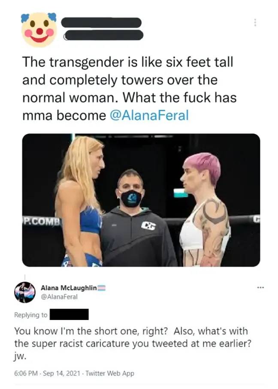Open the clown emoji profile avatar

point(39,30)
